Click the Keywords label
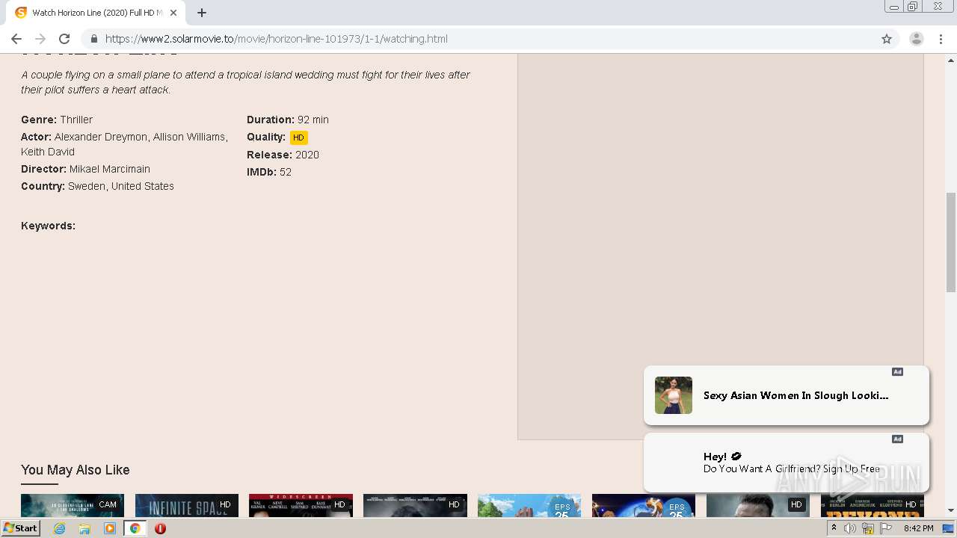 click(48, 226)
